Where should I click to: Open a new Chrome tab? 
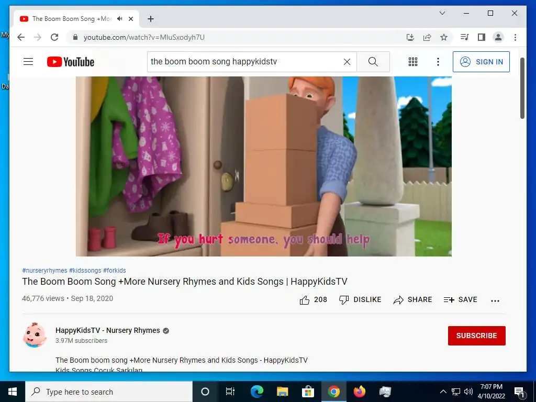tap(150, 19)
